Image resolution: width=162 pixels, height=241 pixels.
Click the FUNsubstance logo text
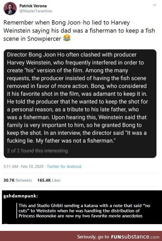(135, 237)
